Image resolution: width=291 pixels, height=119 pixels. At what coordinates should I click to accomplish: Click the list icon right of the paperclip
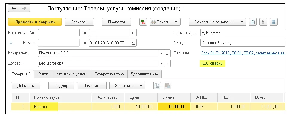pos(273,22)
